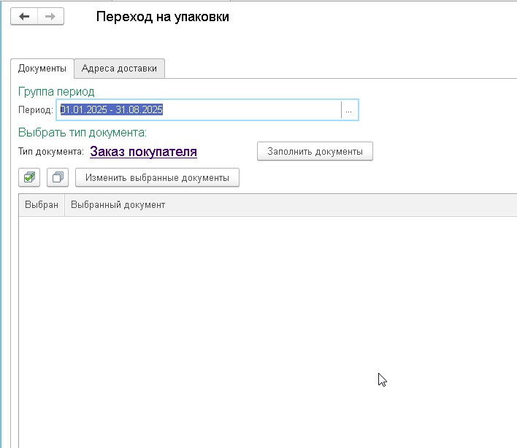This screenshot has width=517, height=448.
Task: Click the Выбрать тип документа heading
Action: tap(83, 133)
